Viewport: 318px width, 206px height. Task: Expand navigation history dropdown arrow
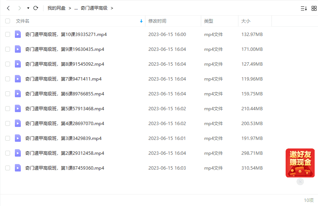coord(28,8)
